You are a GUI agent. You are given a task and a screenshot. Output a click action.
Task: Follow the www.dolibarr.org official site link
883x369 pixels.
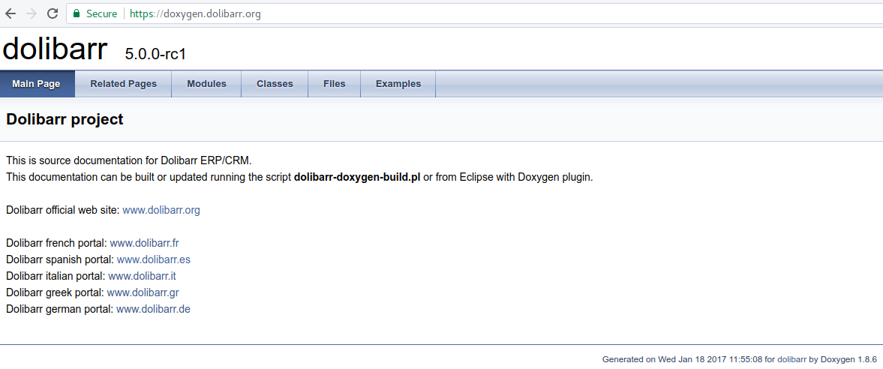coord(161,210)
